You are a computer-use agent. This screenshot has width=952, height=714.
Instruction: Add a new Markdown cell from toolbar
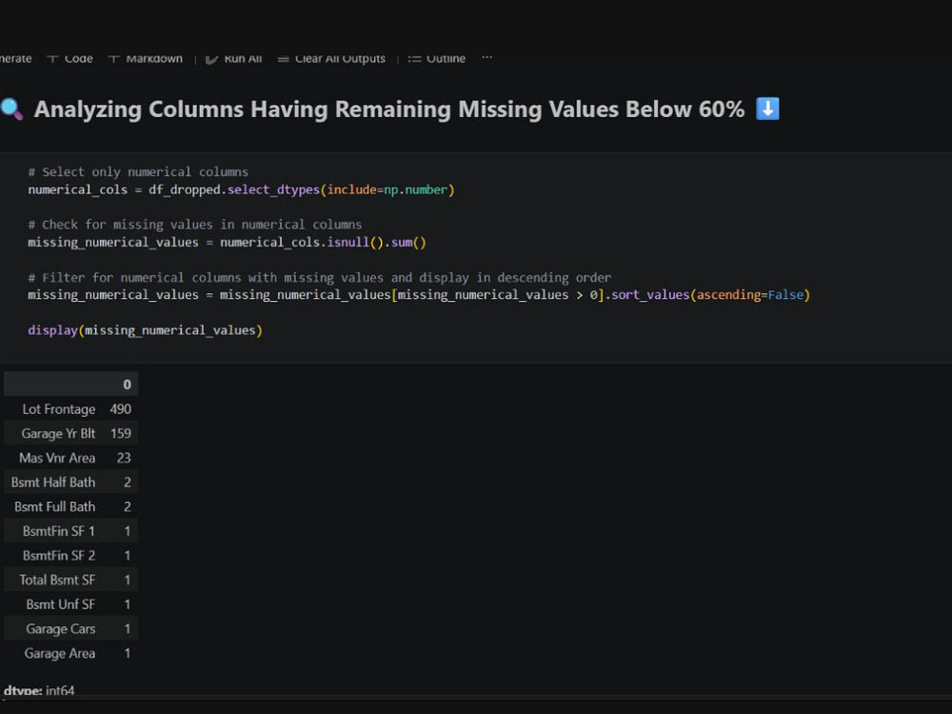point(145,58)
